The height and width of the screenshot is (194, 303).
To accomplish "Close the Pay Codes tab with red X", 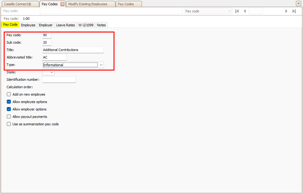I will coord(62,4).
